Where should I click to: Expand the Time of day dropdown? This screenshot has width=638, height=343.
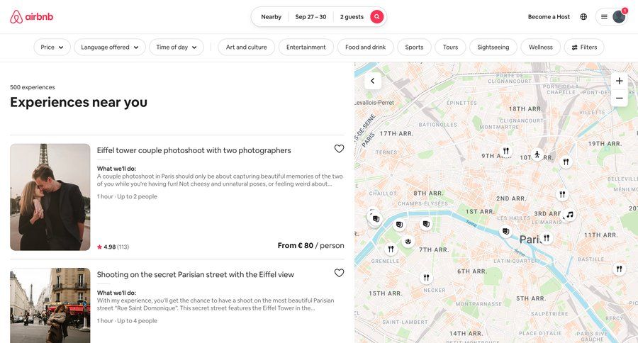tap(177, 47)
